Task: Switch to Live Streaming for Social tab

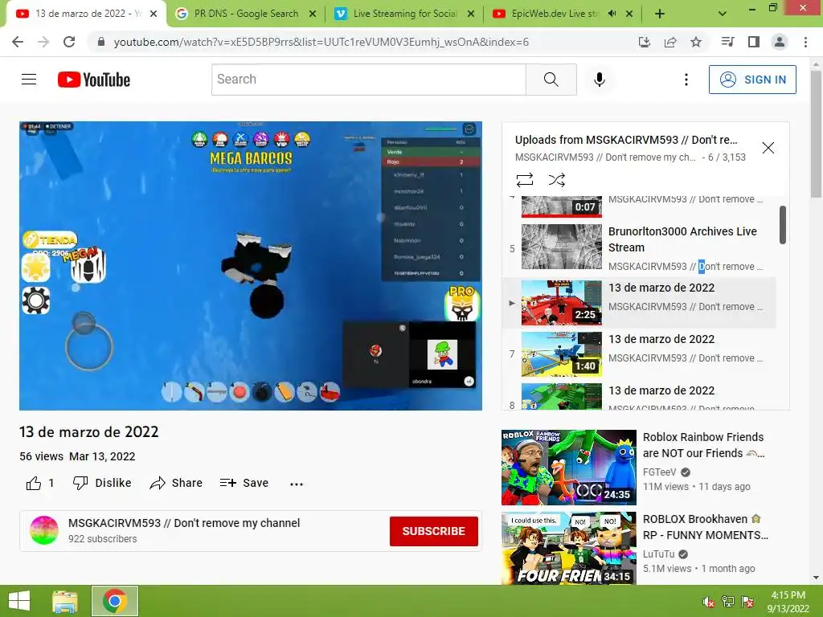Action: [404, 14]
